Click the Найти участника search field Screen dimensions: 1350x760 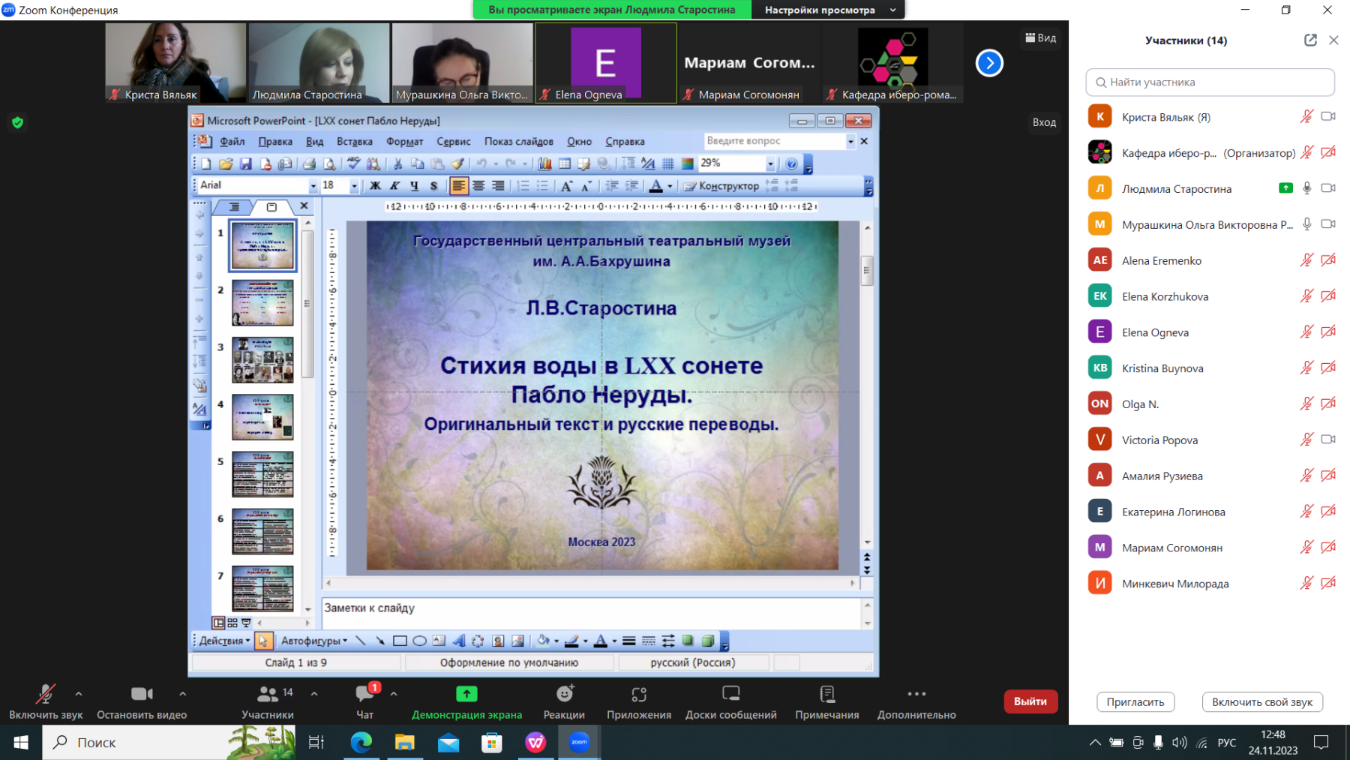(x=1210, y=83)
